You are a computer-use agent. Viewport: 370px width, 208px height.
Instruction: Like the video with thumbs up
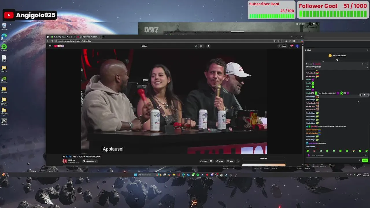pyautogui.click(x=204, y=161)
